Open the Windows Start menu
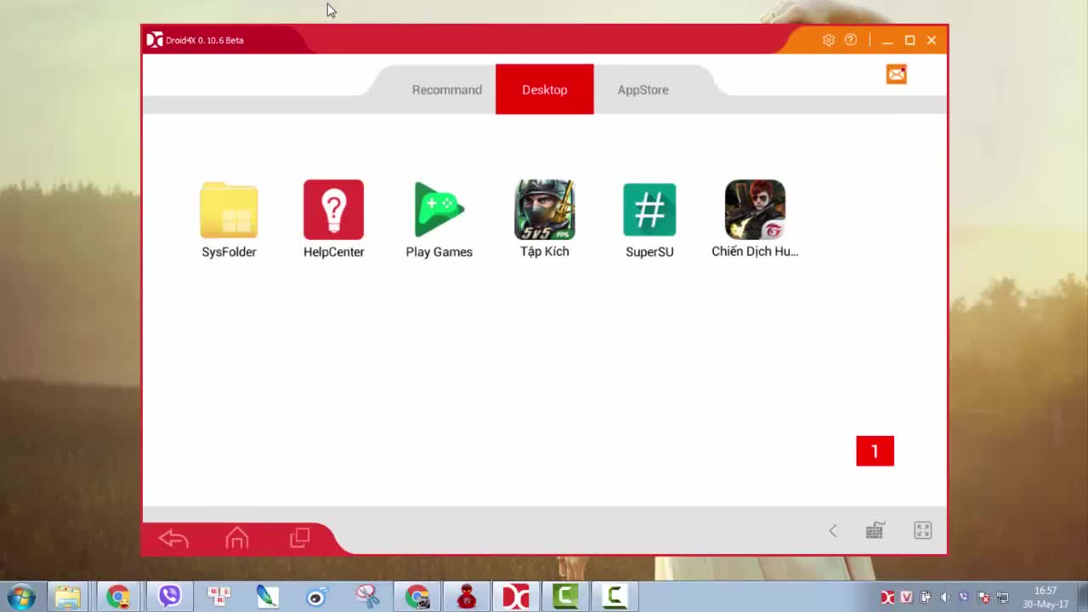 [x=21, y=597]
